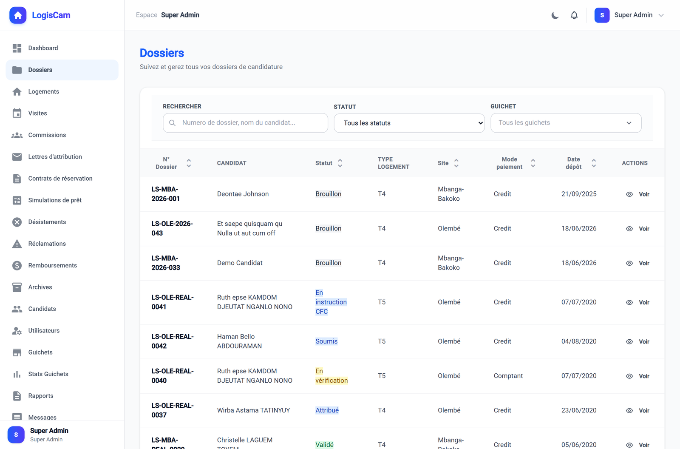Click the Désistements cancel circle icon

point(17,222)
